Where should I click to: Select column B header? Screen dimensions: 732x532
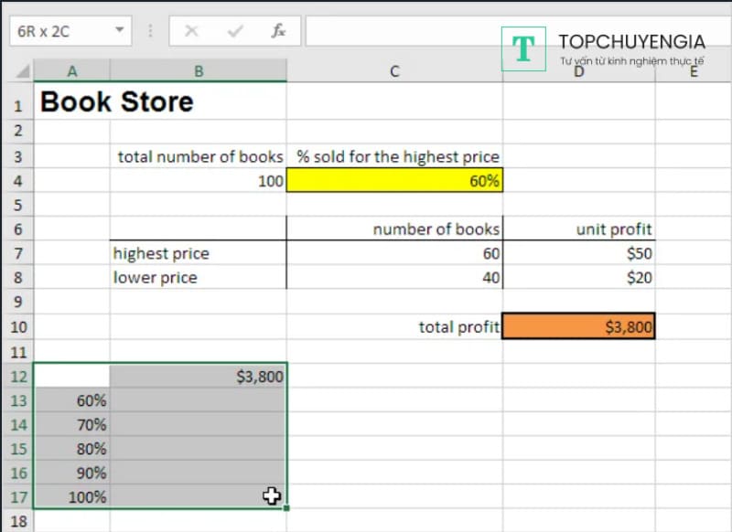tap(198, 71)
